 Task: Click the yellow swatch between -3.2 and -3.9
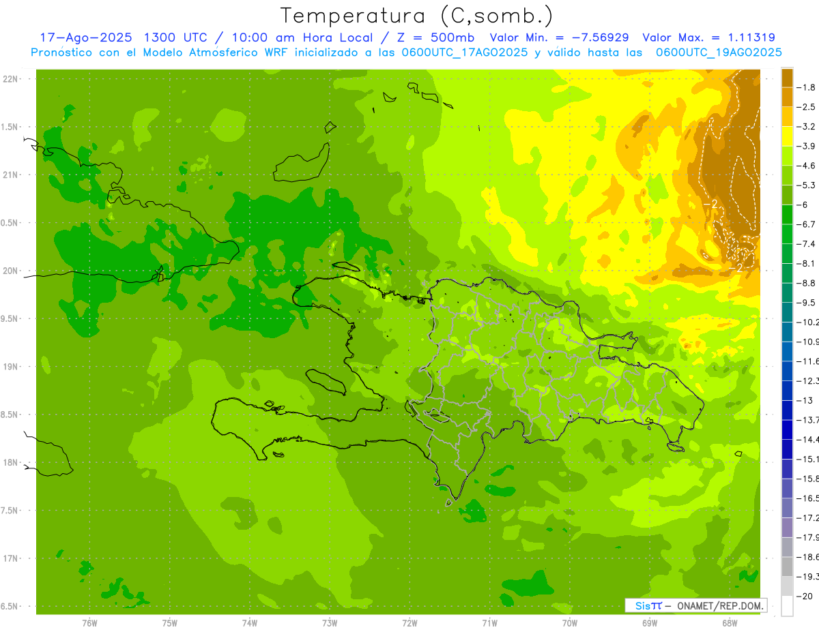point(787,136)
